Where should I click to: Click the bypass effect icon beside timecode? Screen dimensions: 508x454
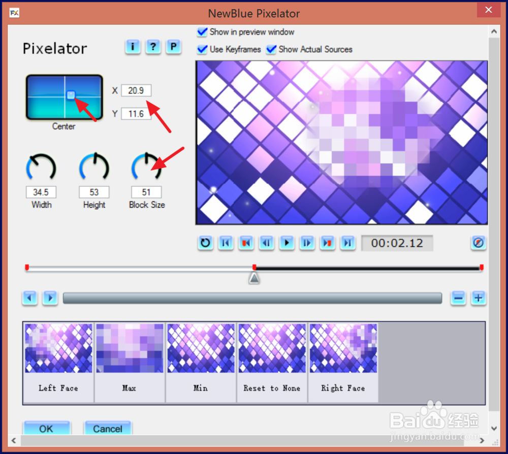point(478,243)
